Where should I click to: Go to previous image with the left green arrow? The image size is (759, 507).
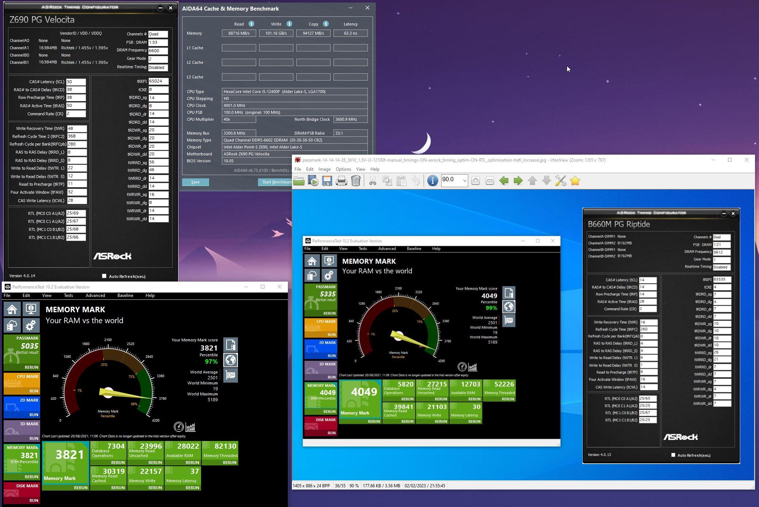pos(504,181)
